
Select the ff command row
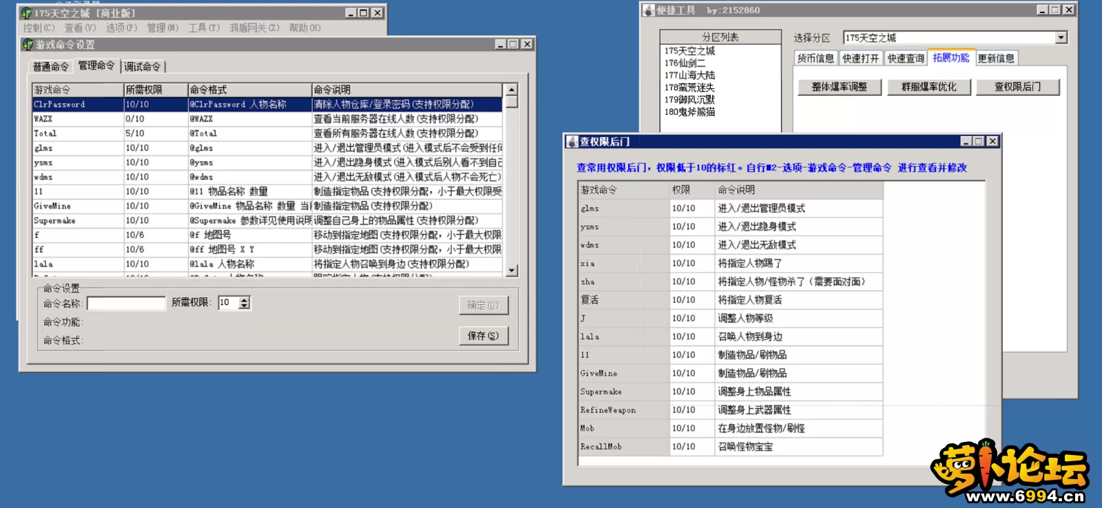coord(267,249)
